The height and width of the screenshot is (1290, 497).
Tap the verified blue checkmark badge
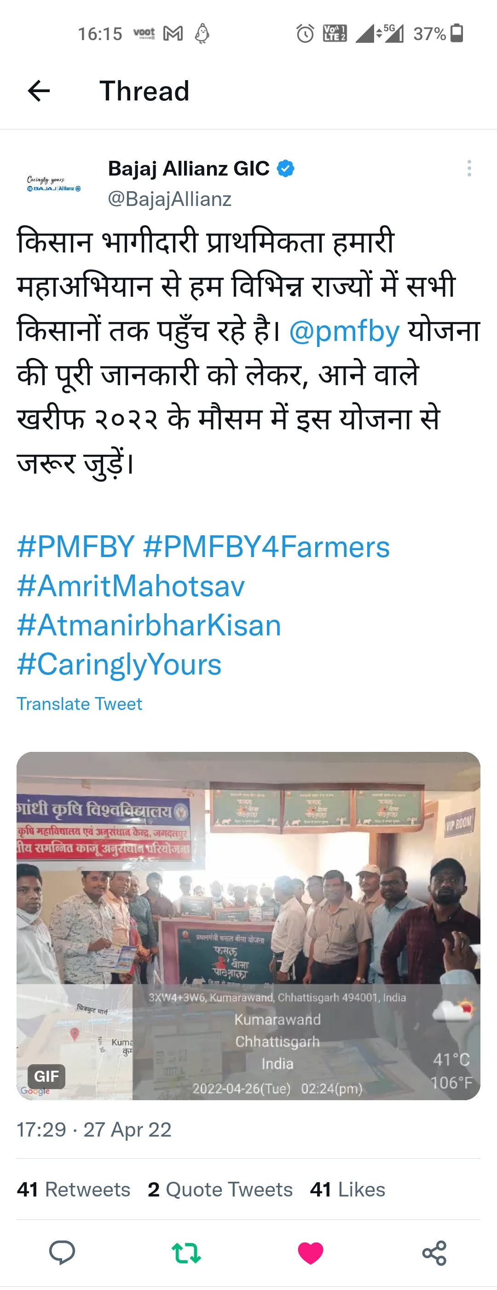pyautogui.click(x=285, y=169)
